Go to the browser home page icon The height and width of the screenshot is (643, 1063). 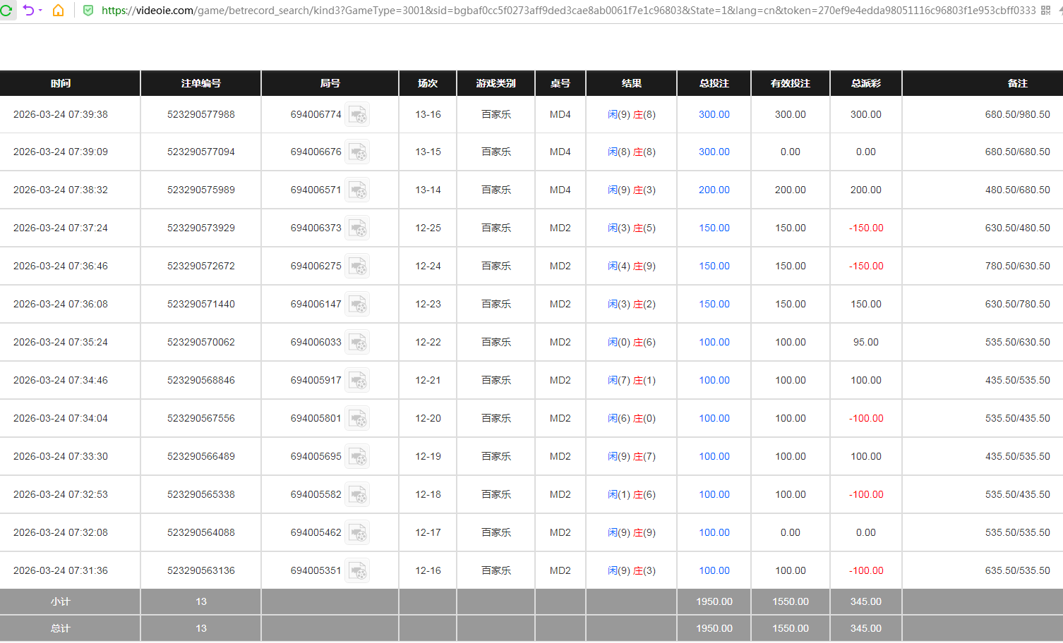[59, 11]
